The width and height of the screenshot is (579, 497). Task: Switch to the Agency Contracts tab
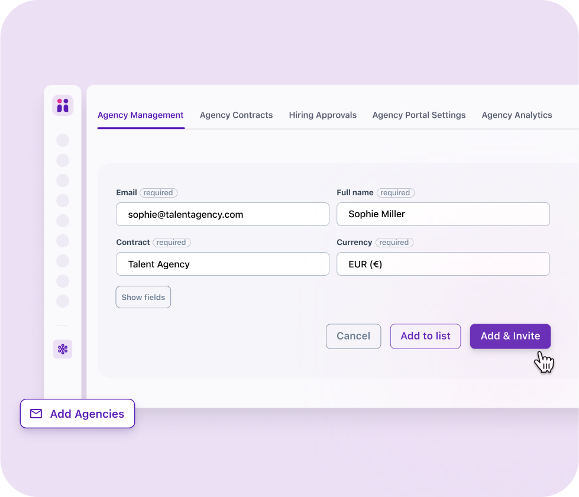pyautogui.click(x=236, y=115)
